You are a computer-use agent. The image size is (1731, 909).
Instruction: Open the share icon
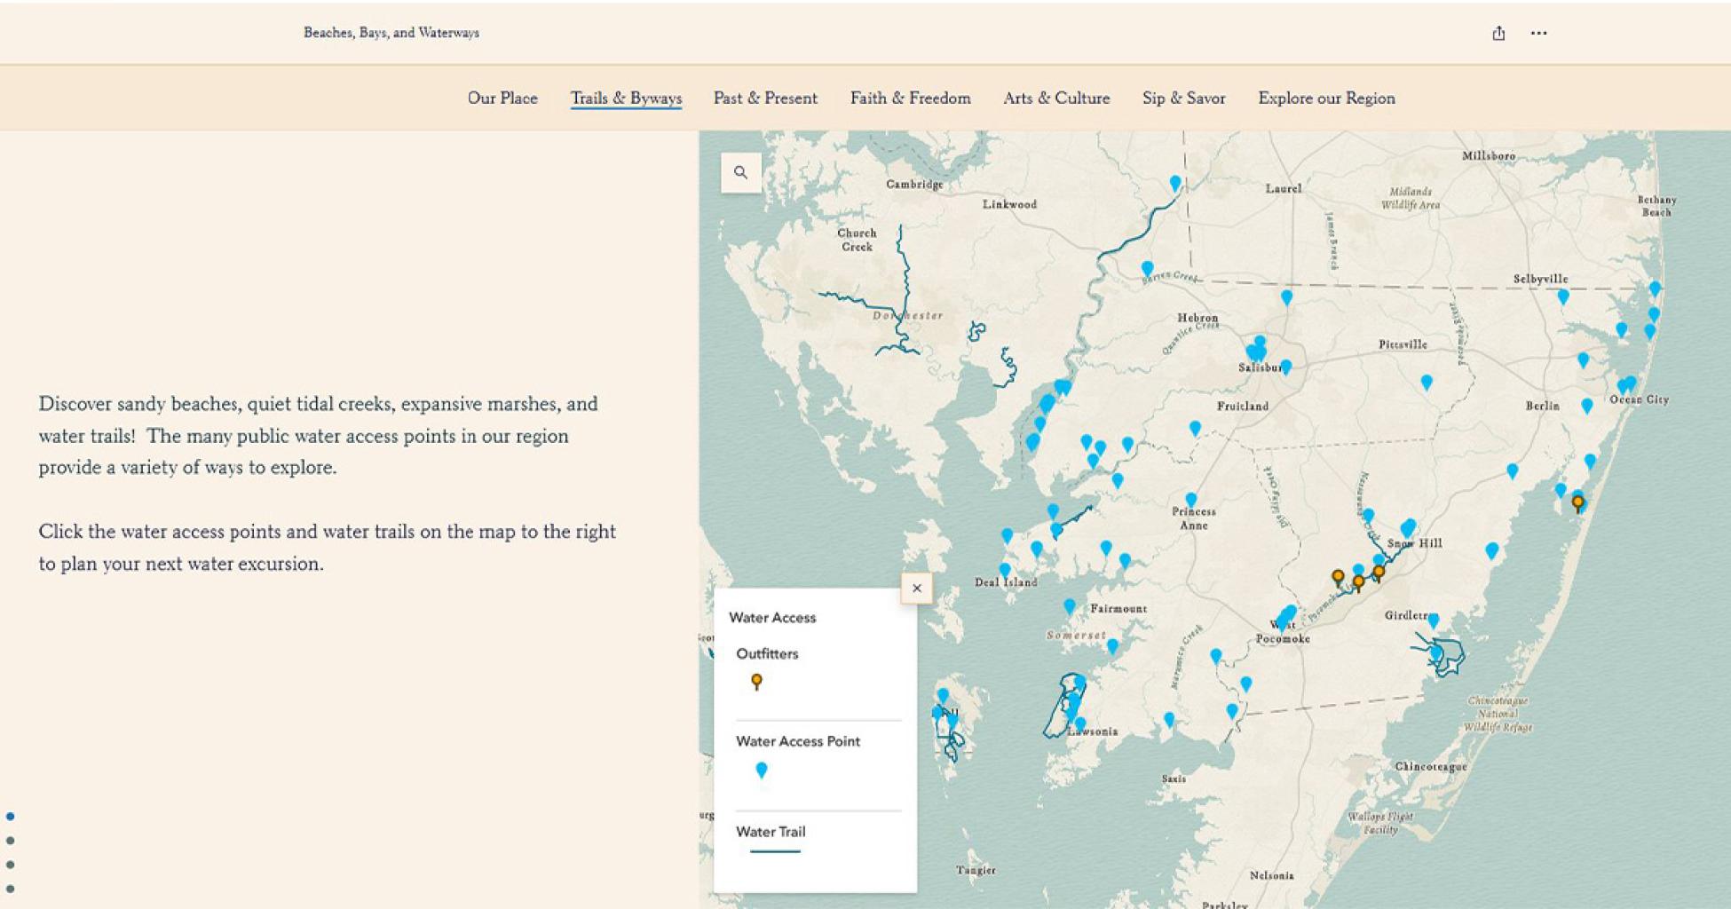(x=1498, y=33)
